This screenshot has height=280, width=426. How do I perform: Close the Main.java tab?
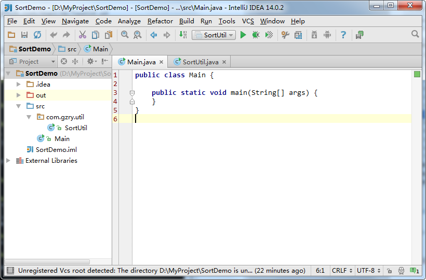point(162,62)
